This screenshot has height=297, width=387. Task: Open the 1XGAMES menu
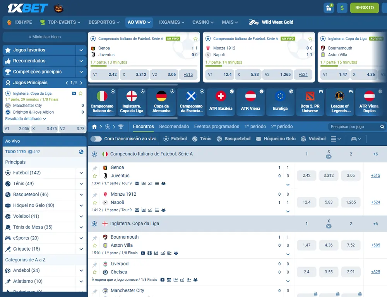coord(171,22)
